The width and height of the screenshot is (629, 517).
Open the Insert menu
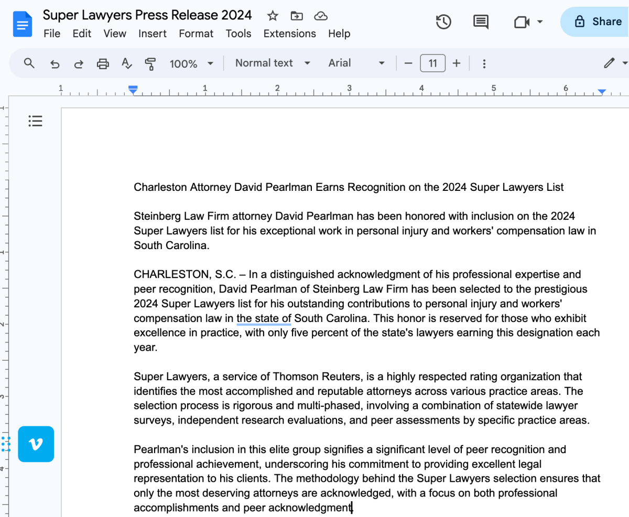[x=153, y=34]
